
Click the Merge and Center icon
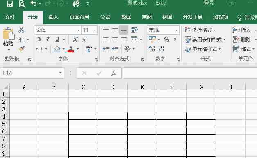134,39
